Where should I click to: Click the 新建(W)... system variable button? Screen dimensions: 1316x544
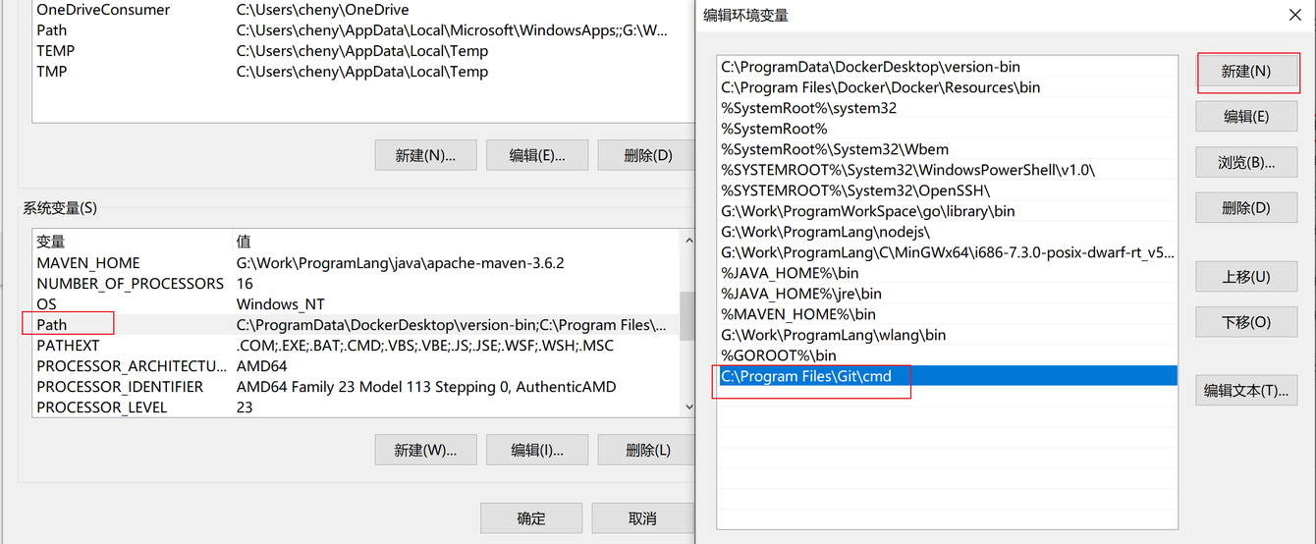pyautogui.click(x=425, y=450)
